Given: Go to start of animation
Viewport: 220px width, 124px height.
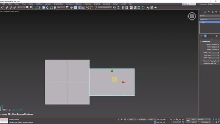Looking at the screenshot, I should point(171,120).
